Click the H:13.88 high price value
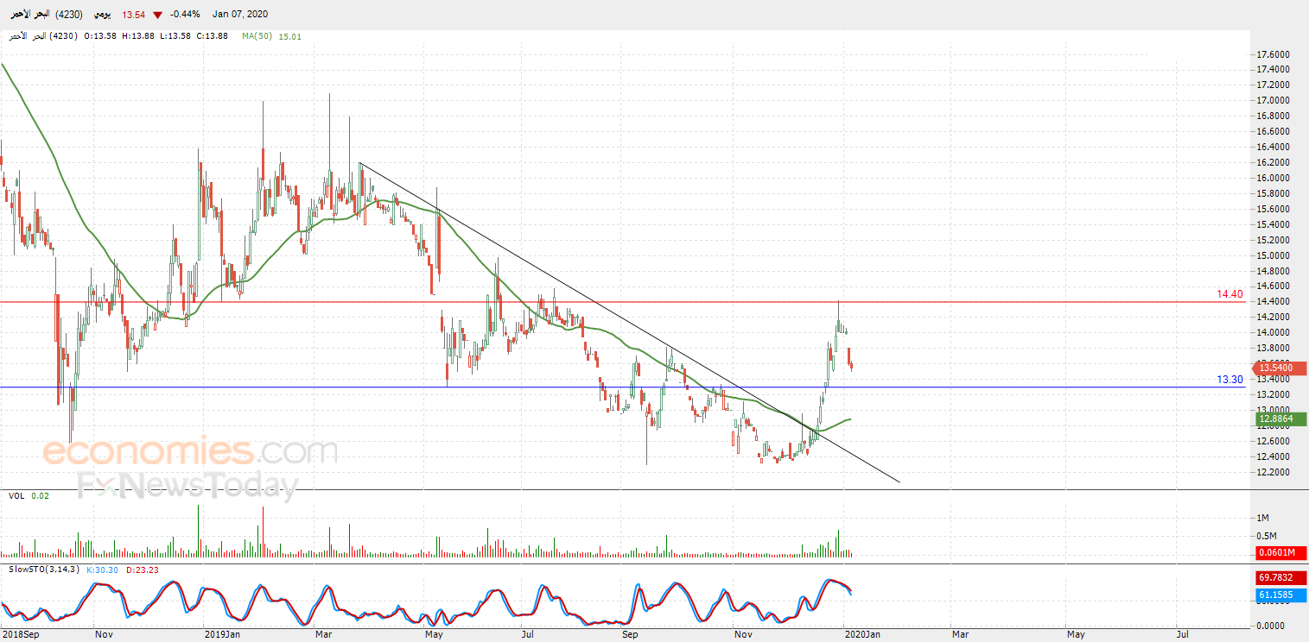This screenshot has width=1309, height=642. click(x=140, y=36)
